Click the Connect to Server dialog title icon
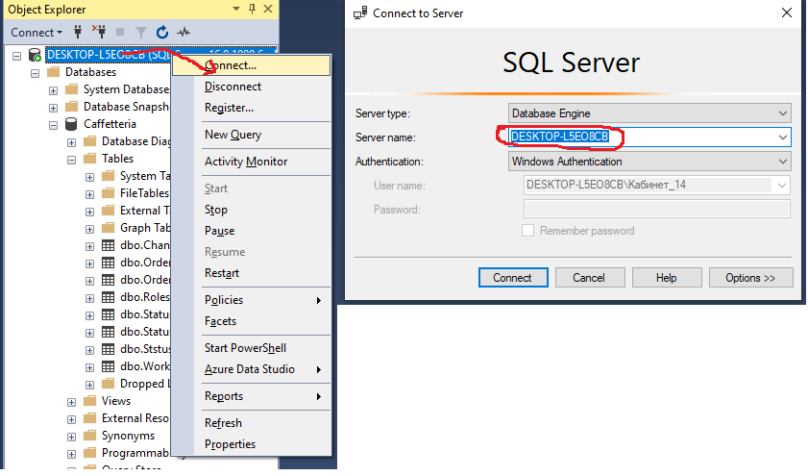The height and width of the screenshot is (476, 808). coord(360,13)
